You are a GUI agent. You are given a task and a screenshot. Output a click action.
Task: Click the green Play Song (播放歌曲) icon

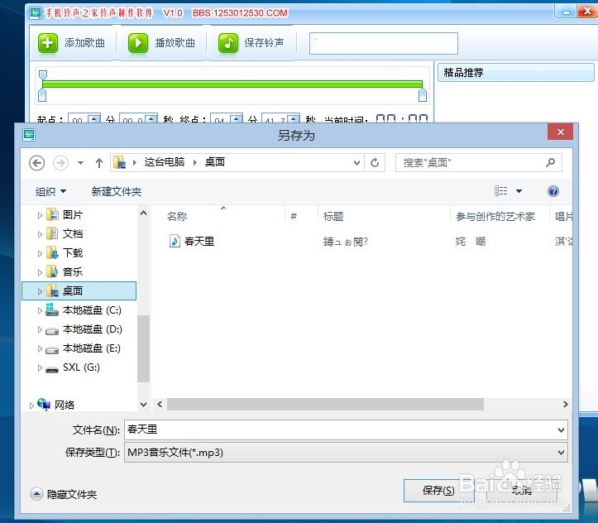(x=138, y=43)
